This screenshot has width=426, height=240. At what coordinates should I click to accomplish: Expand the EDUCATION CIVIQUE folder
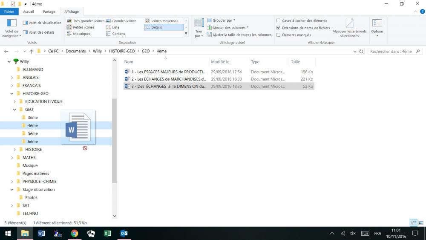pyautogui.click(x=14, y=101)
